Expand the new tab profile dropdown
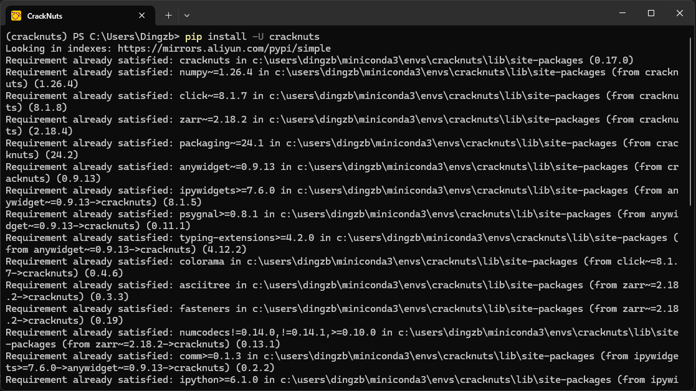The width and height of the screenshot is (696, 391). tap(187, 15)
